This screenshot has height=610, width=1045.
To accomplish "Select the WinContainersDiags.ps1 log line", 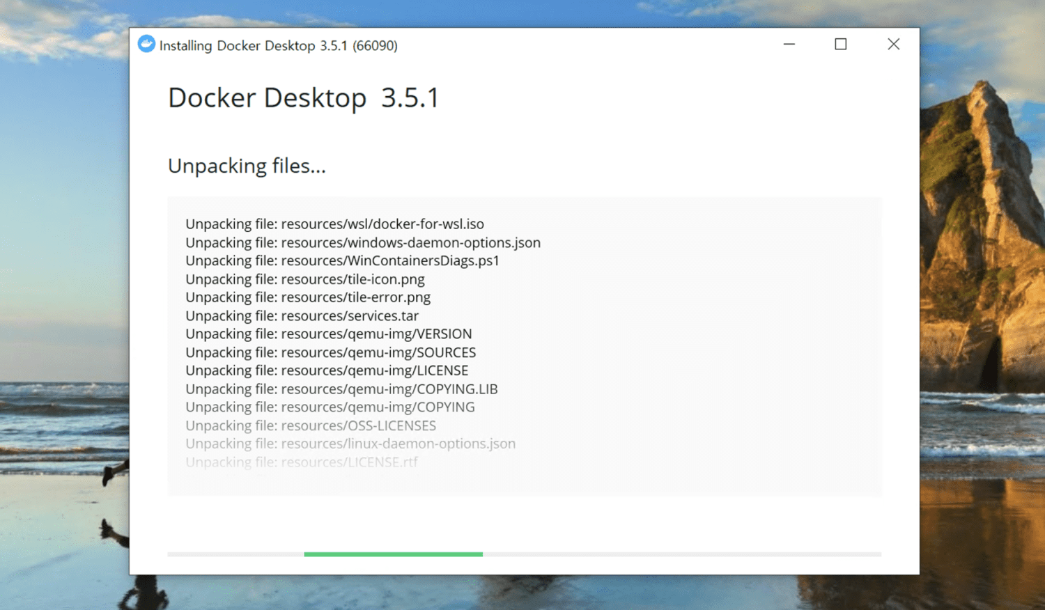I will [x=342, y=261].
